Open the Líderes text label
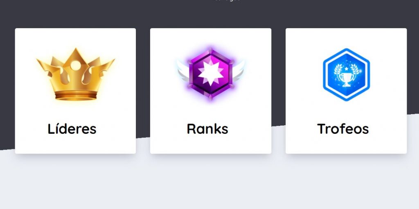The image size is (419, 209). pos(72,128)
